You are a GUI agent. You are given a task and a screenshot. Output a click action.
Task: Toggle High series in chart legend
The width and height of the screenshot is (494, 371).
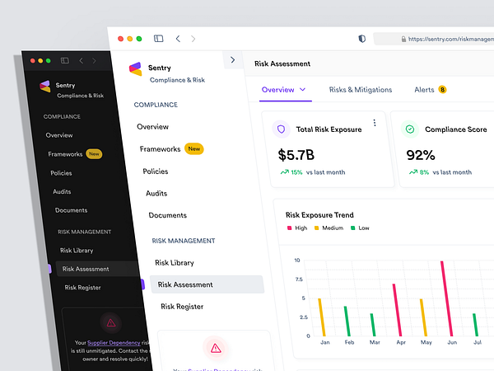297,228
